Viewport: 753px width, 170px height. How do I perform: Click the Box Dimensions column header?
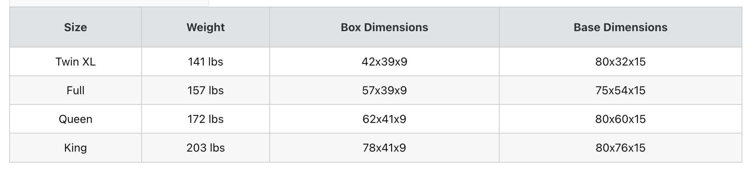(x=384, y=27)
